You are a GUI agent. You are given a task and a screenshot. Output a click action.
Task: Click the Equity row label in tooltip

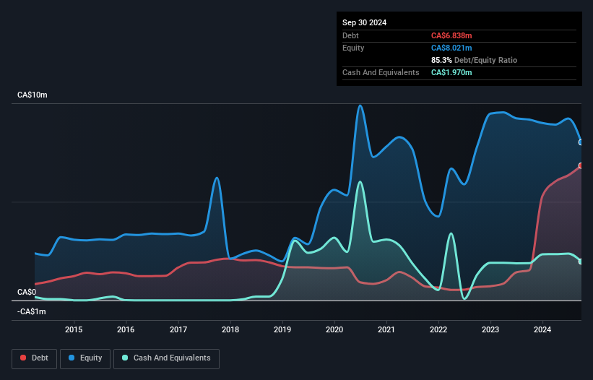(353, 48)
